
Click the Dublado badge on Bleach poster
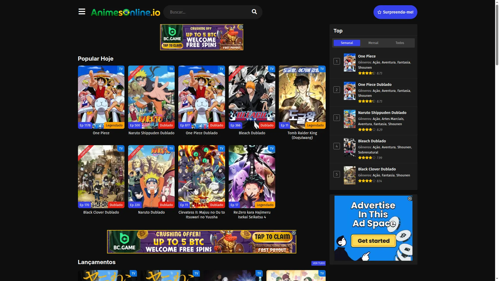point(267,125)
